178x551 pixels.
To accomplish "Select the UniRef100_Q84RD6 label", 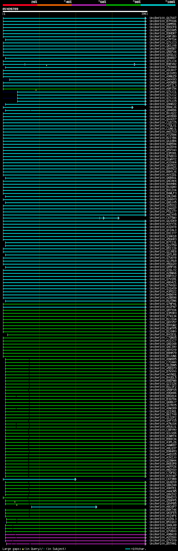I will (163, 110).
